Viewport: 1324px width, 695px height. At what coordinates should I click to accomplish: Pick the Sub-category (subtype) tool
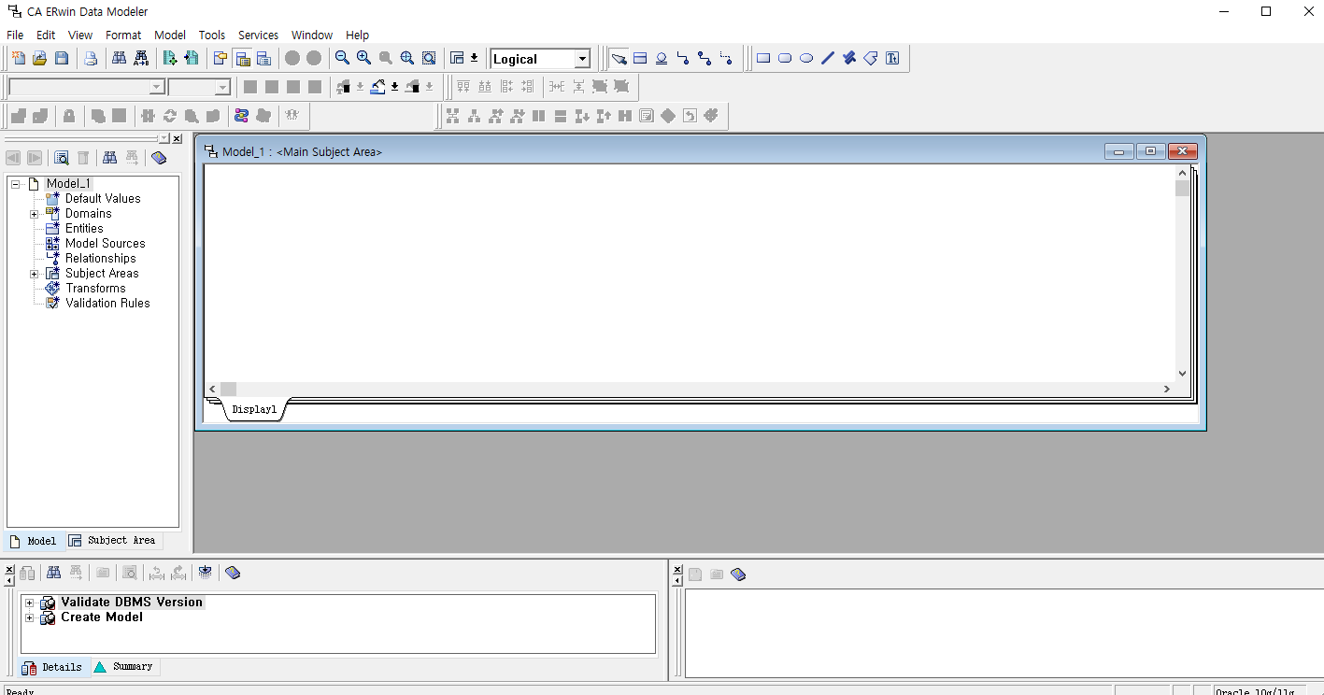[662, 58]
